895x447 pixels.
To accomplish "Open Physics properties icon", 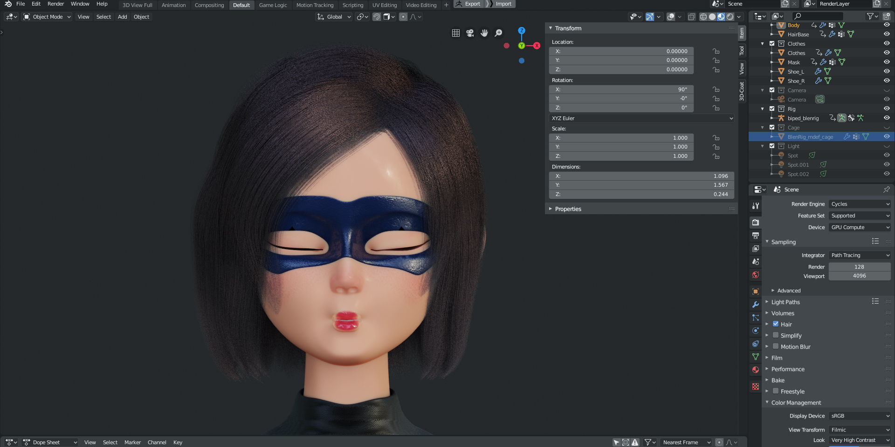I will coord(756,331).
